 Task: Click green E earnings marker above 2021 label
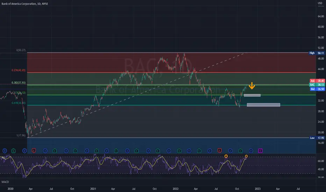tap(96, 151)
